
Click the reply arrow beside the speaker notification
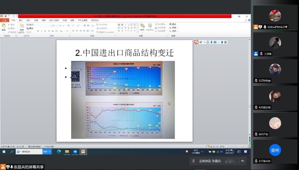[x=242, y=161]
